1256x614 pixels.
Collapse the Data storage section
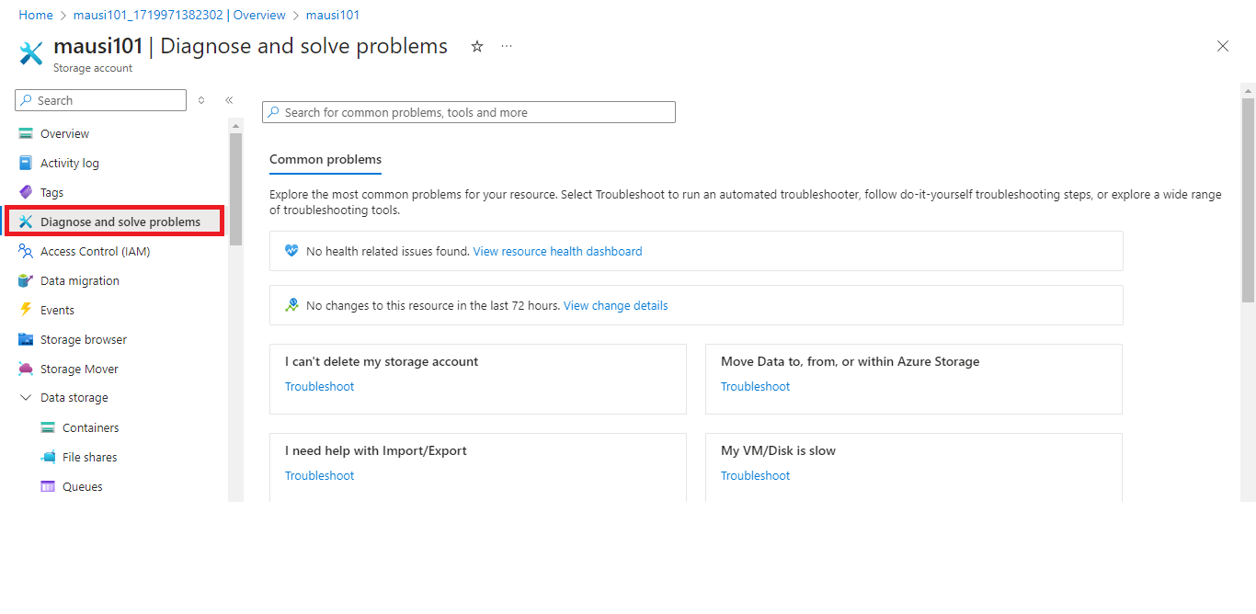(26, 398)
